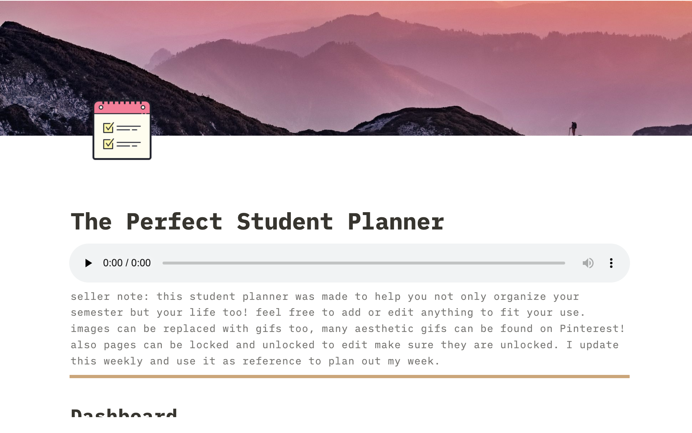692x433 pixels.
Task: Play the audio track
Action: pyautogui.click(x=88, y=263)
